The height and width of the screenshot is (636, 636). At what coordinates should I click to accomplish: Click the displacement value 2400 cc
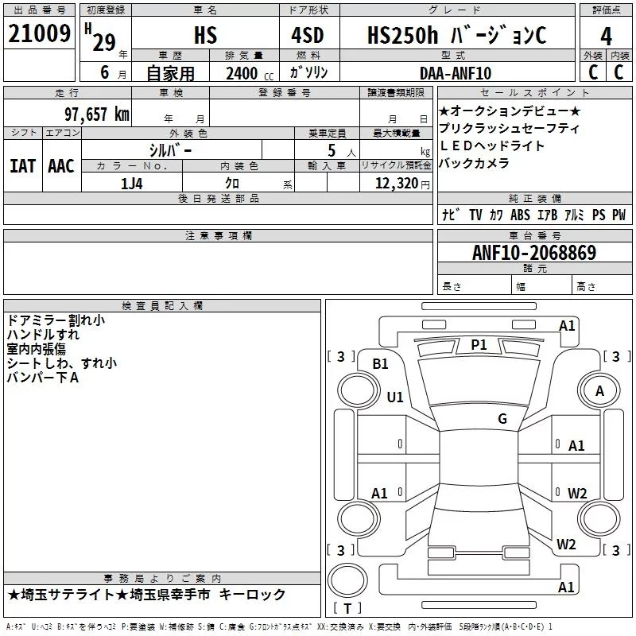click(x=250, y=73)
